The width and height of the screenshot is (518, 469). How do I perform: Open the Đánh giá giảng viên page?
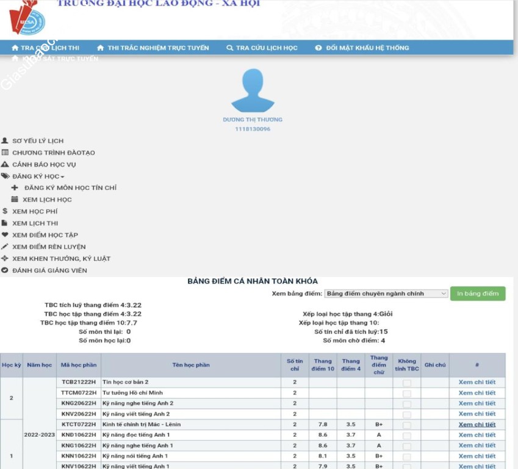pyautogui.click(x=49, y=271)
